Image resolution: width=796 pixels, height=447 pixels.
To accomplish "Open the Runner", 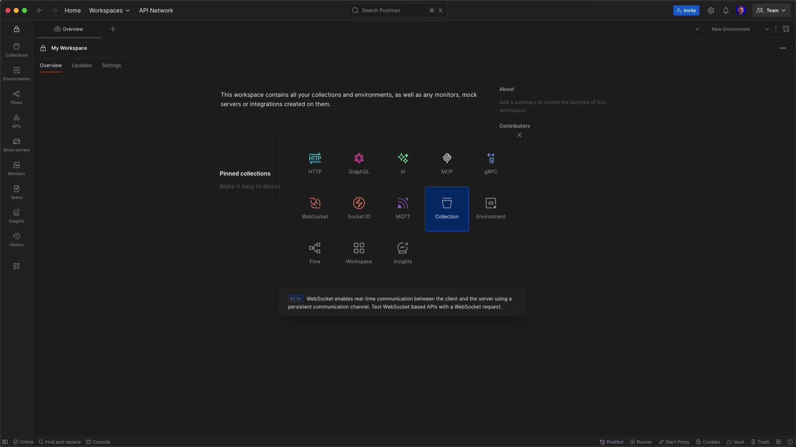I will (x=641, y=442).
